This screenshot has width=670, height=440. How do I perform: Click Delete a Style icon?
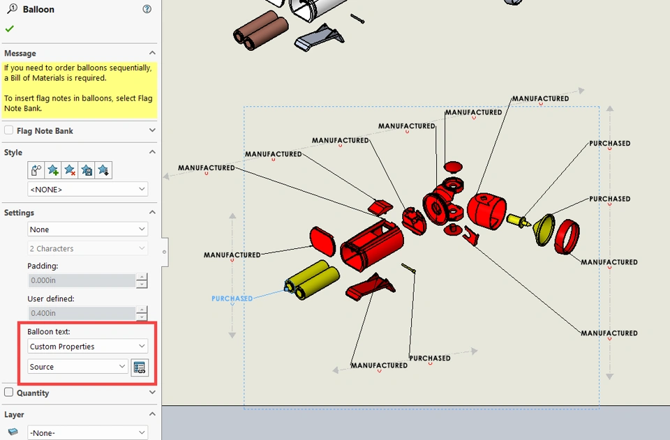click(x=70, y=170)
